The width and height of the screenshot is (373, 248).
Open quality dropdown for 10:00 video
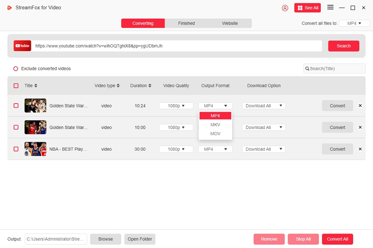pos(176,127)
